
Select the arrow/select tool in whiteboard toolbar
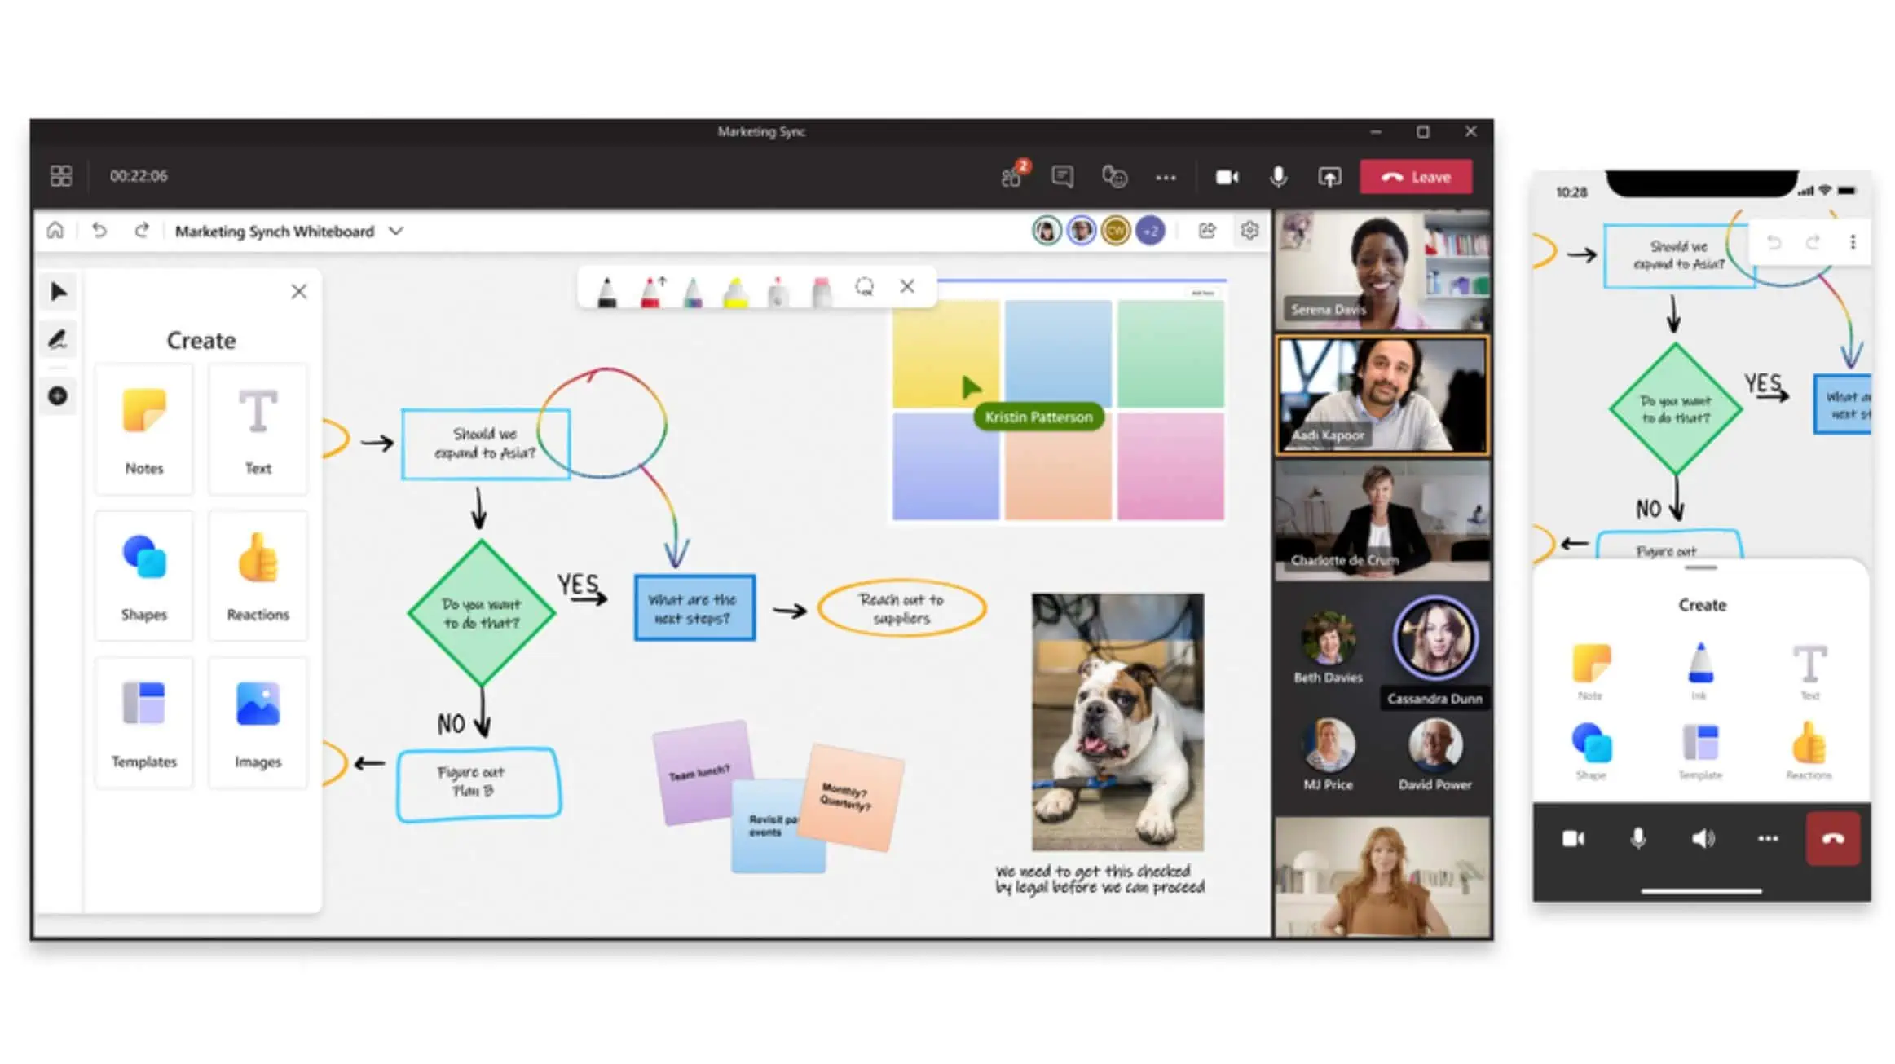tap(59, 290)
